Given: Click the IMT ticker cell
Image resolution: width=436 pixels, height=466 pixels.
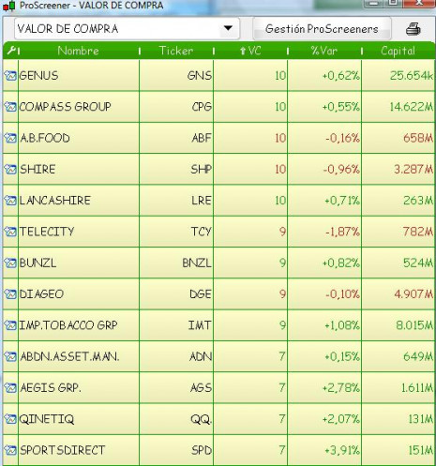Looking at the screenshot, I should coord(176,325).
